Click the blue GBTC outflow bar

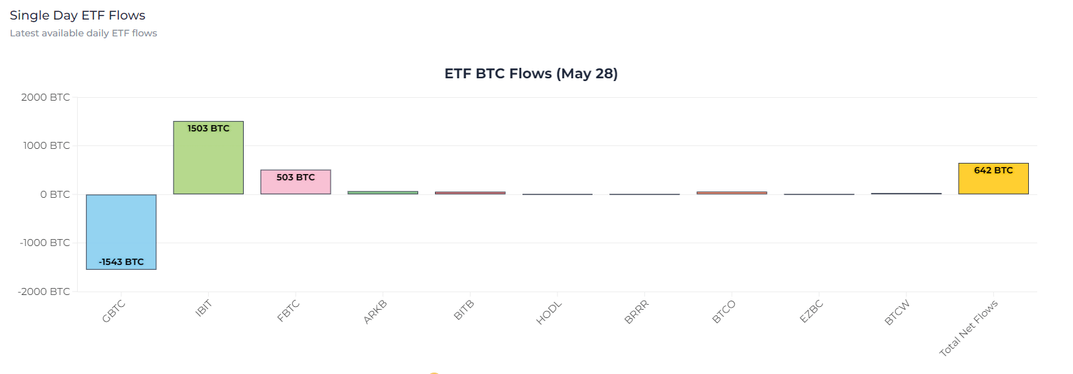tap(120, 231)
